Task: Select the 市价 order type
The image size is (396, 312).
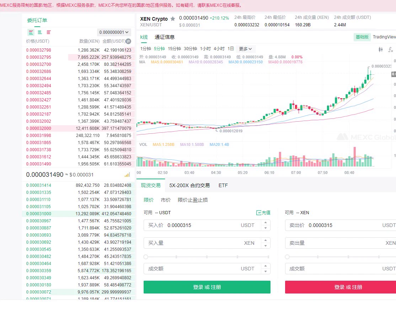Action: [x=166, y=200]
